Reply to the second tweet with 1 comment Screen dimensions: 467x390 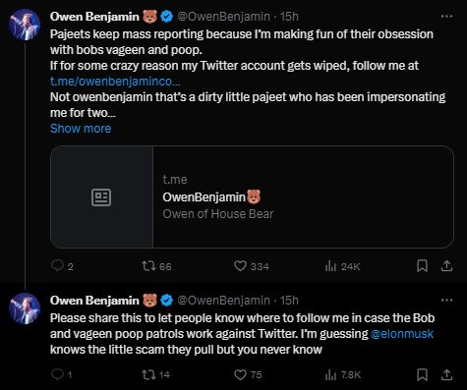62,374
